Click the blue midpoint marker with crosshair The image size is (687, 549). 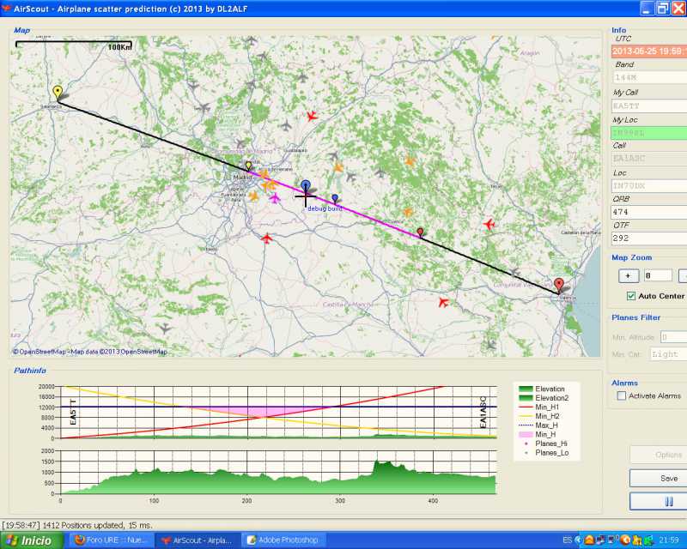pos(306,186)
